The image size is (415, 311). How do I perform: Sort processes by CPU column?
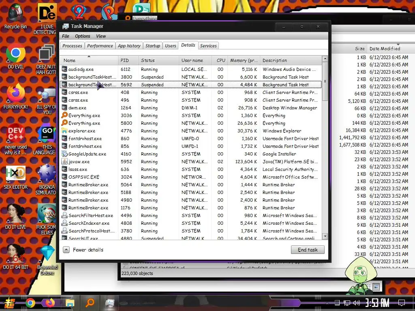[219, 60]
